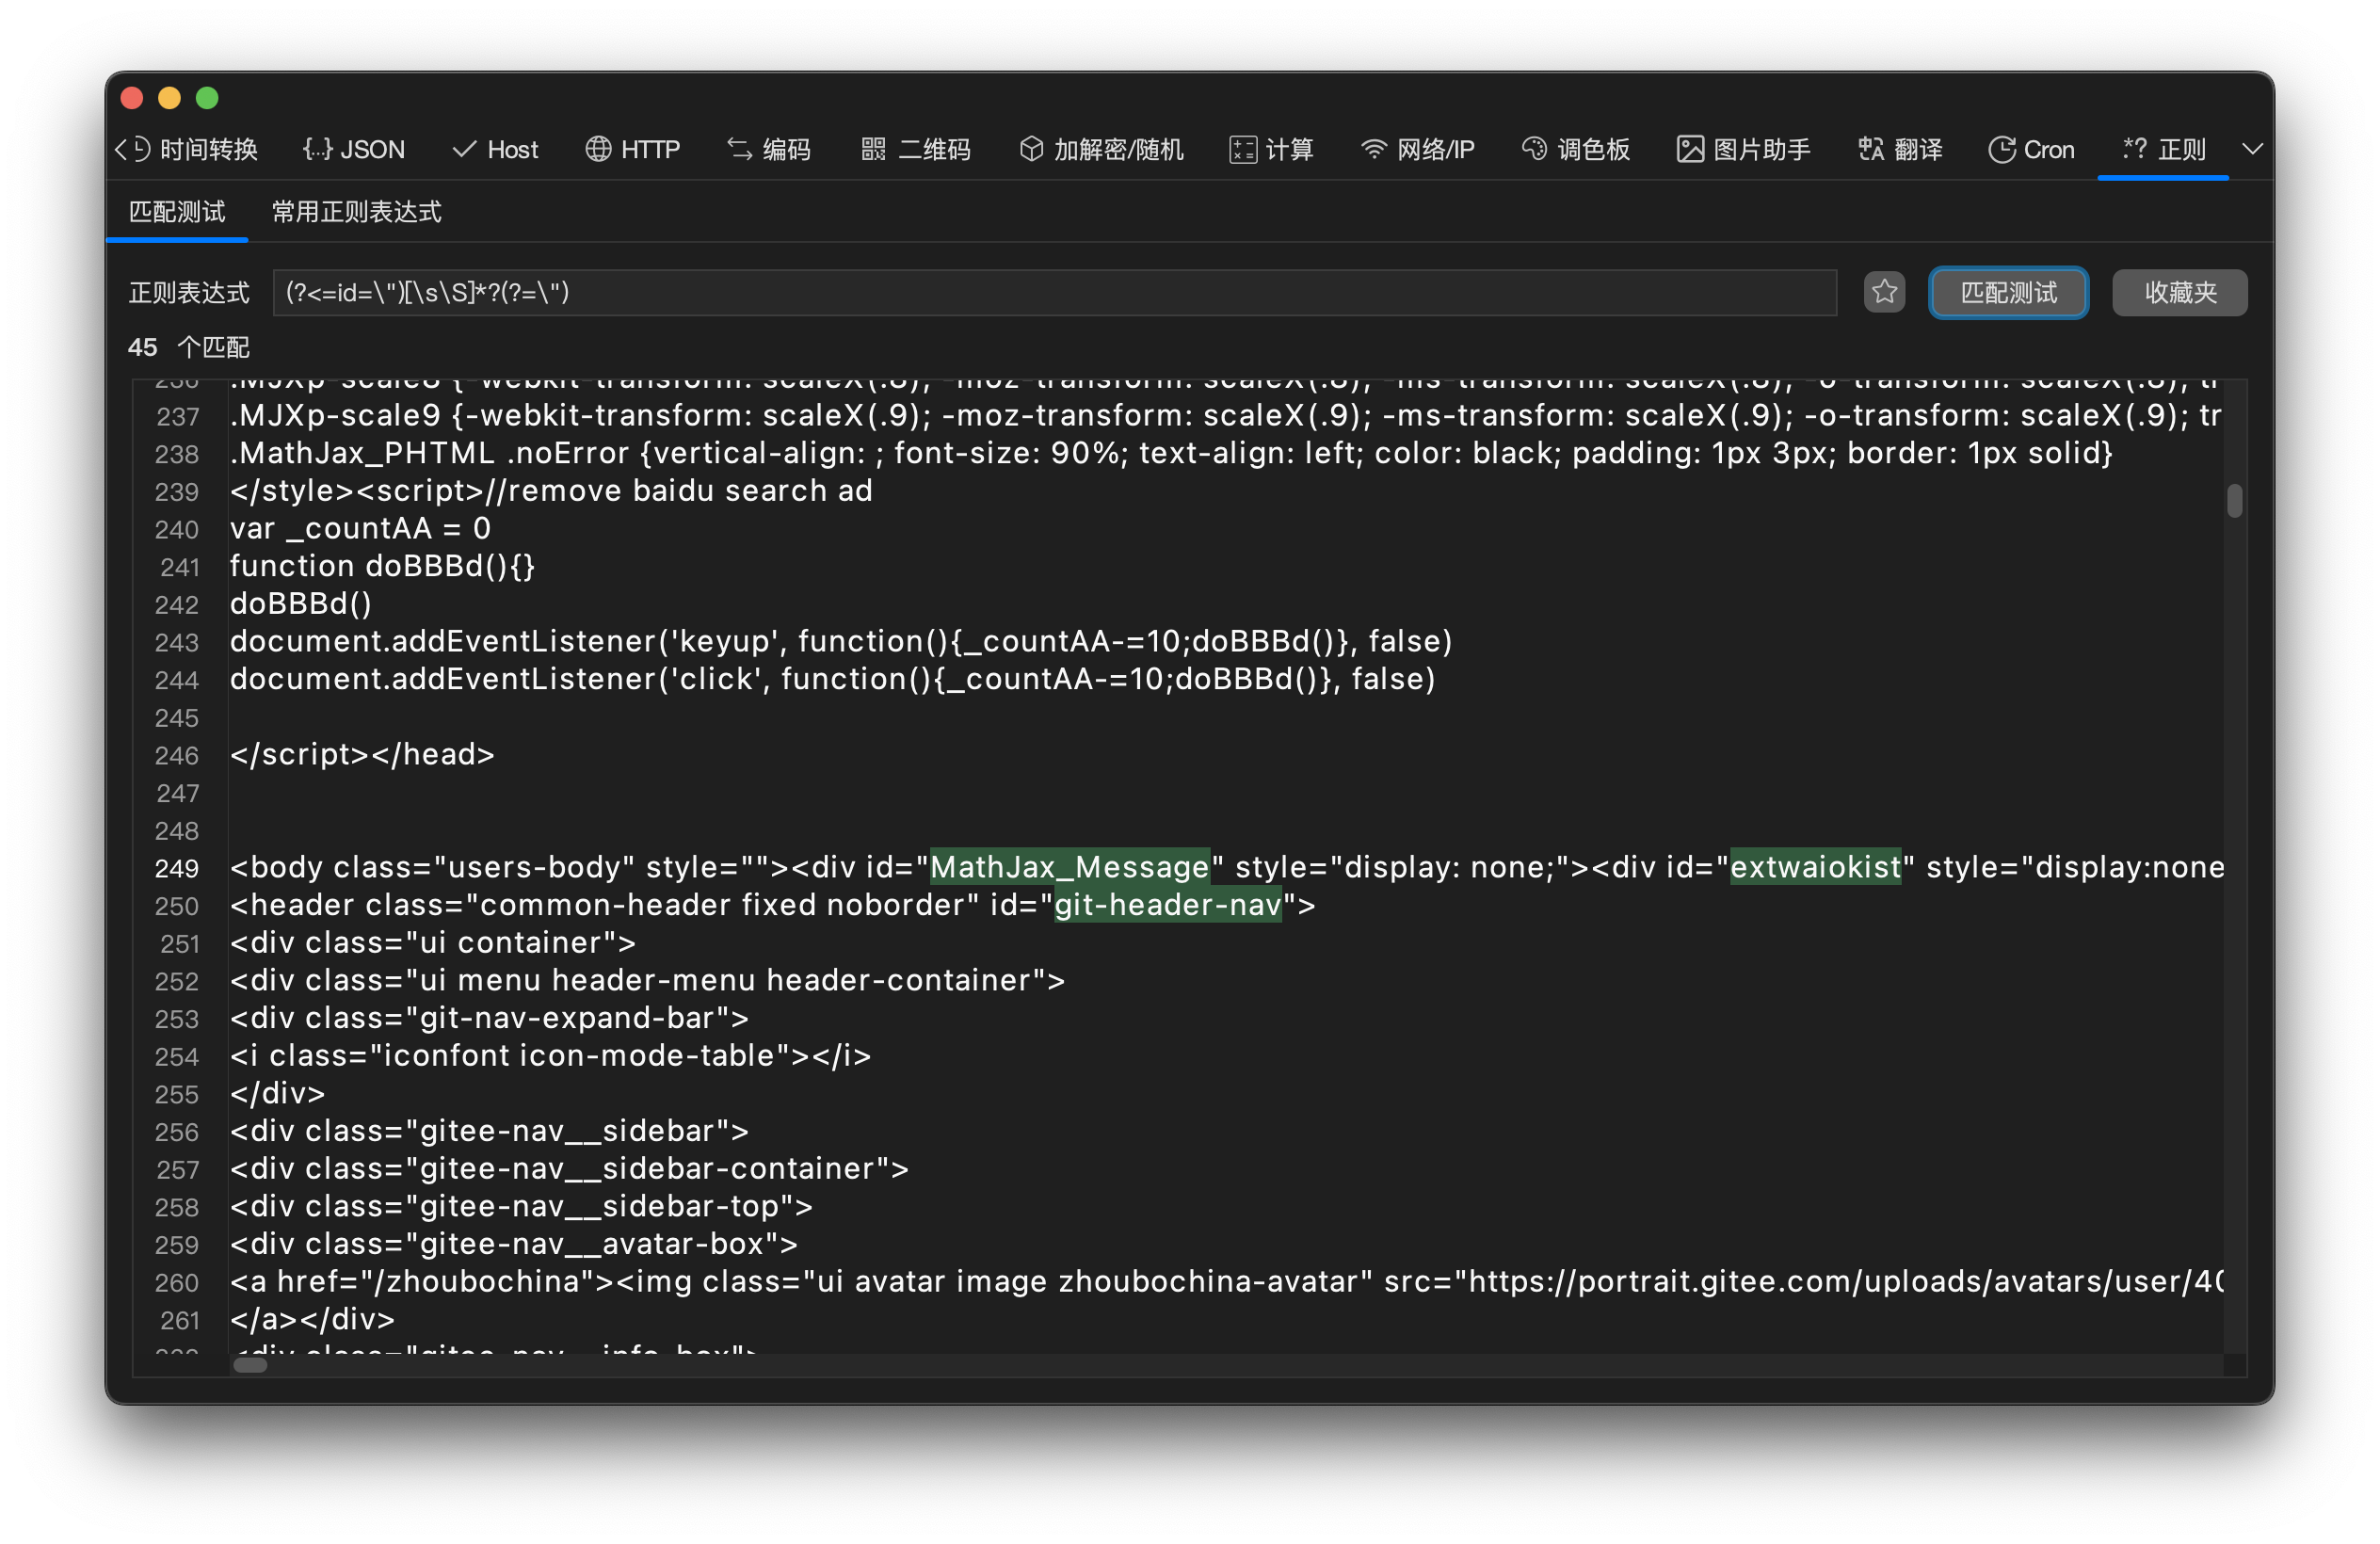This screenshot has height=1544, width=2380.
Task: Open the 翻译 translation tool
Action: point(1899,148)
